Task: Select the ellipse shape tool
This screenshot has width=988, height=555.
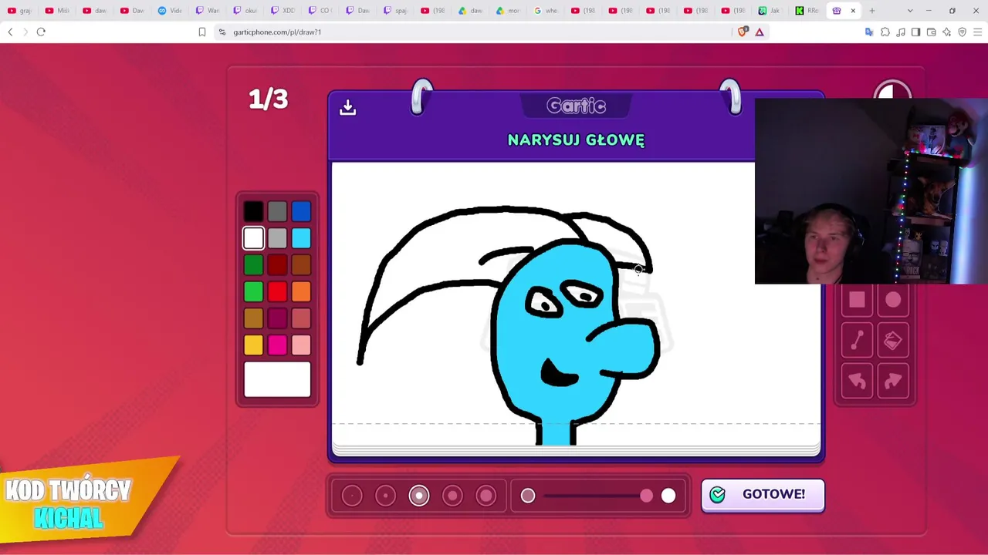Action: [893, 301]
